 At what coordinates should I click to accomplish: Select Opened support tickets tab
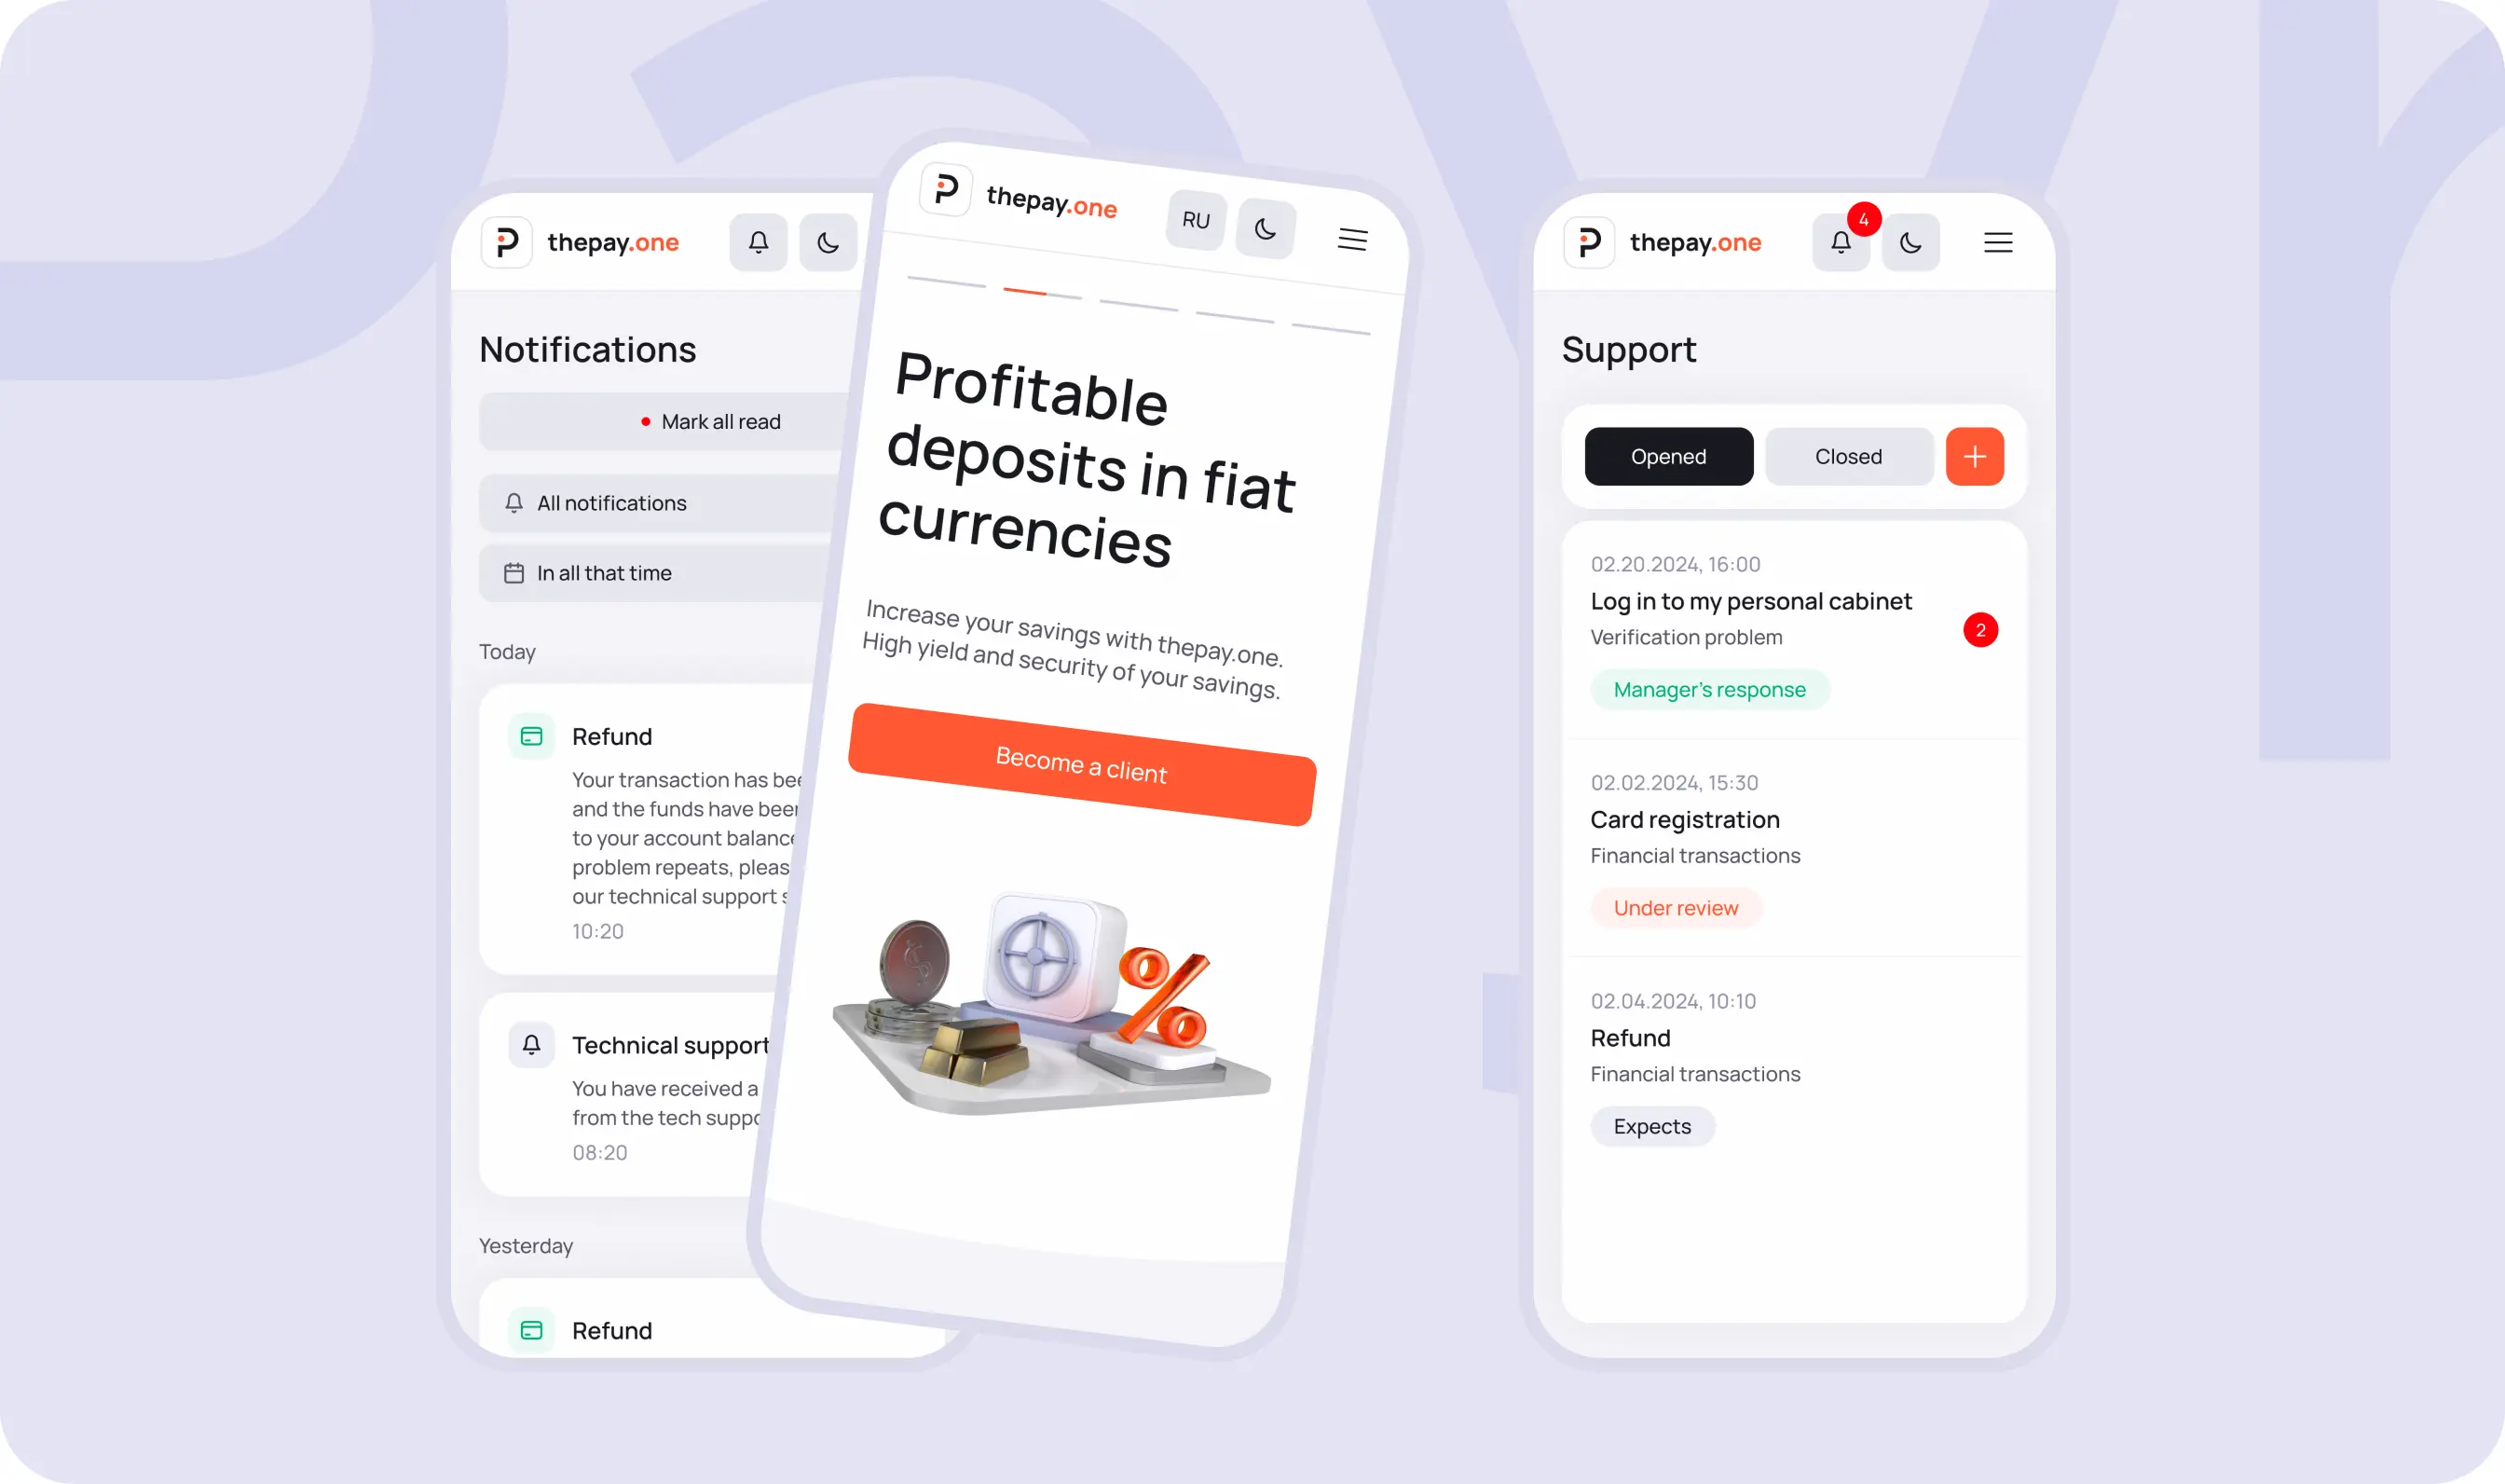pos(1666,456)
